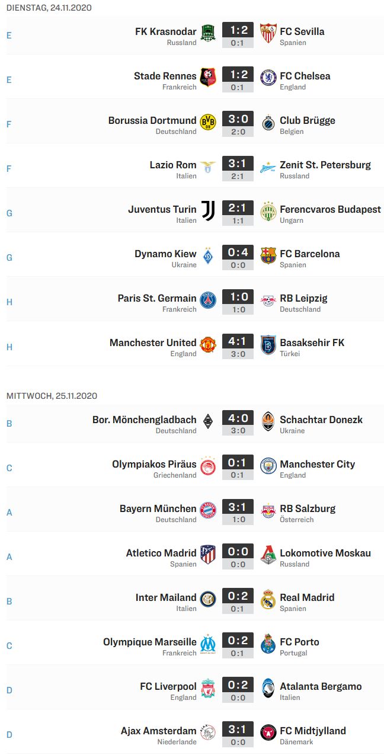Click the FC Barcelona crest

[x=268, y=255]
